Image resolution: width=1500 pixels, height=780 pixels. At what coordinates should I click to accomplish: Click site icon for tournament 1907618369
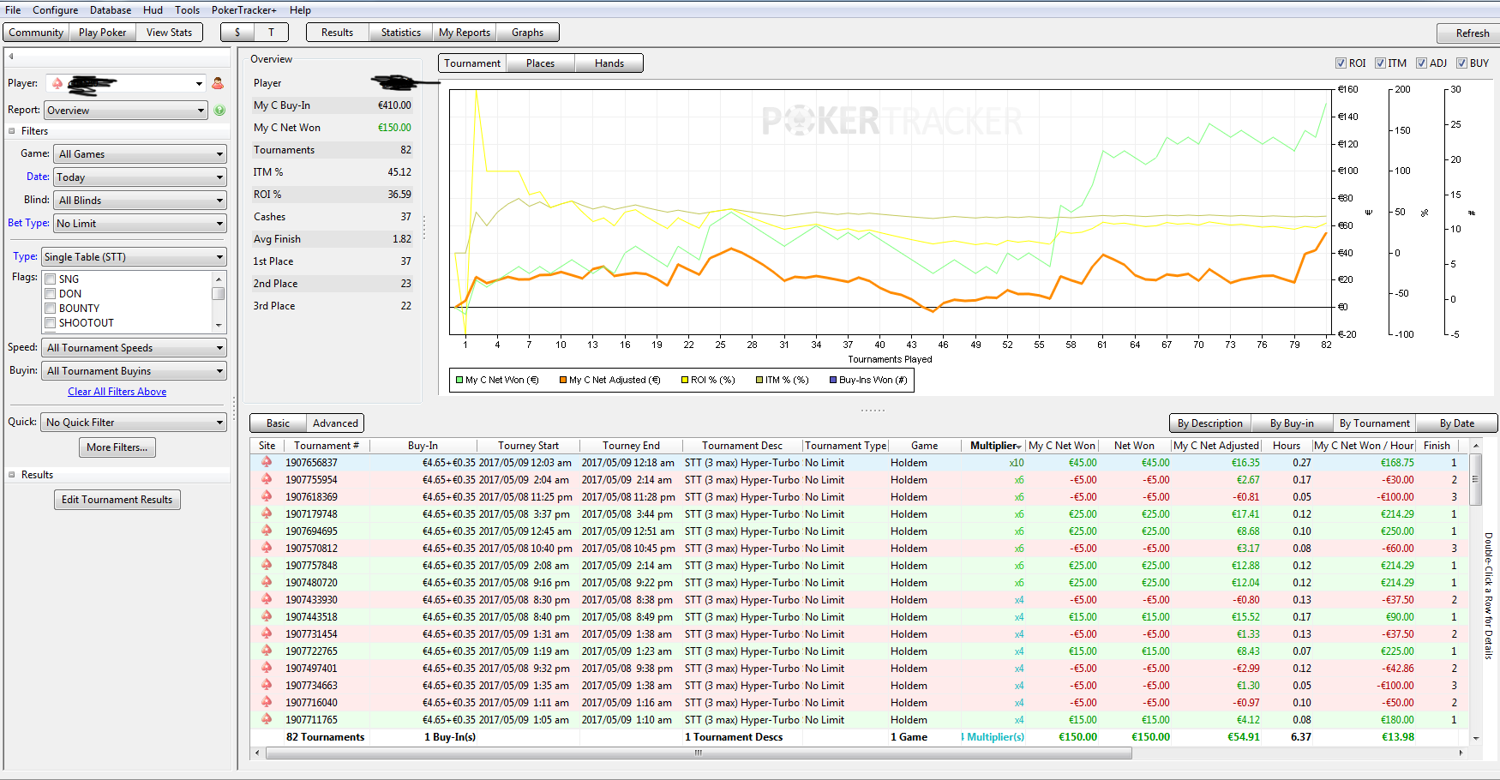point(267,496)
